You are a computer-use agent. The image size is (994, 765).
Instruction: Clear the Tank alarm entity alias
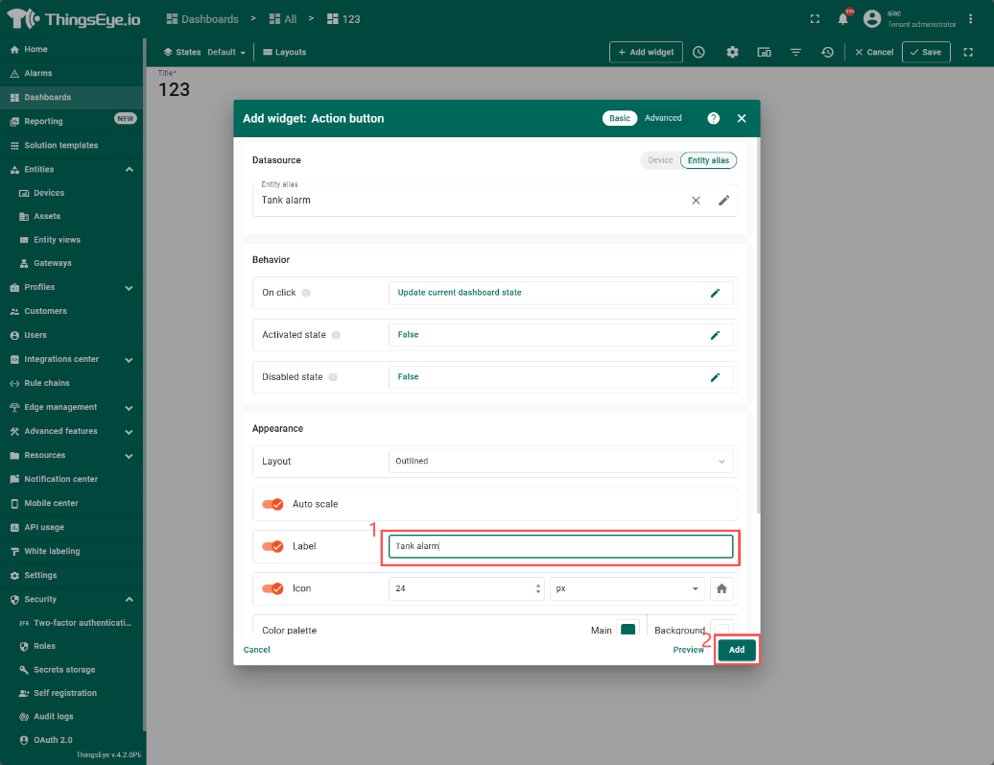point(696,201)
